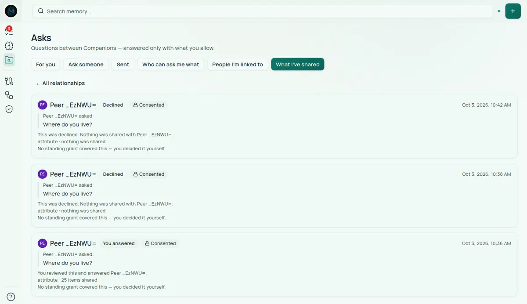This screenshot has width=527, height=304.
Task: Click the Consented lock badge on 10:36 AM card
Action: tap(160, 243)
